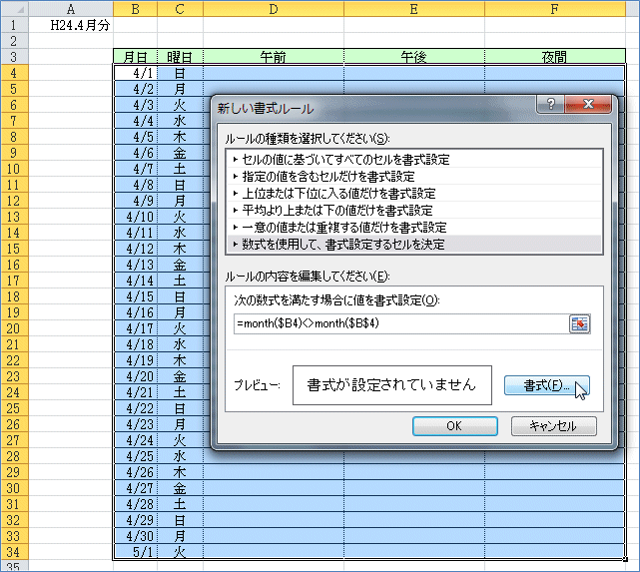Click the formula input field with =month($B4)
This screenshot has height=572, width=640.
[x=401, y=324]
